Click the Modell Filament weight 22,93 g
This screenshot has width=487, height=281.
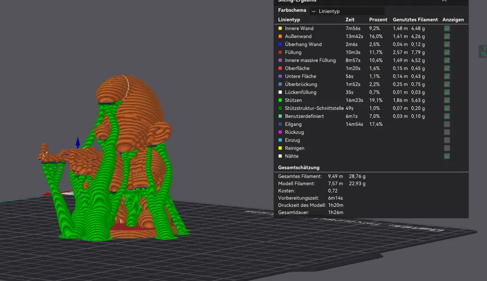click(357, 183)
